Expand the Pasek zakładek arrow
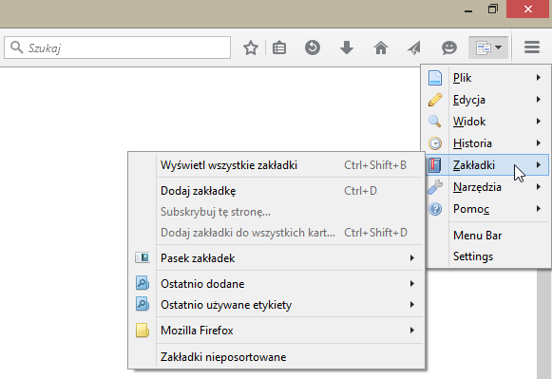 [x=412, y=258]
